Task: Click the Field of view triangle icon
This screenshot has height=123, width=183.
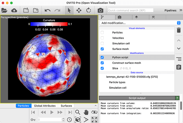Action: 86,120
